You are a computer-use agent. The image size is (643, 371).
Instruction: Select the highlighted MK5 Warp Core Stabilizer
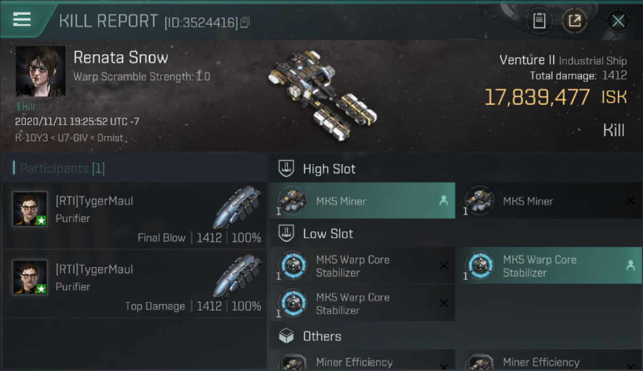tap(550, 266)
